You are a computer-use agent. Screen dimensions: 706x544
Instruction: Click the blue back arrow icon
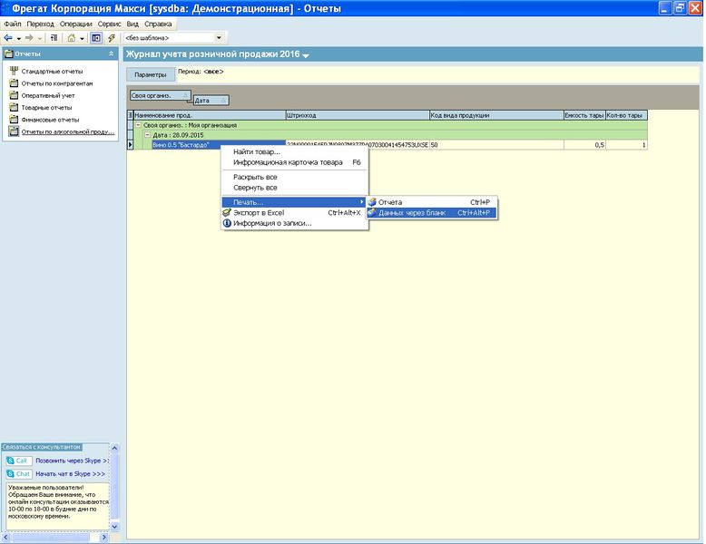point(8,38)
